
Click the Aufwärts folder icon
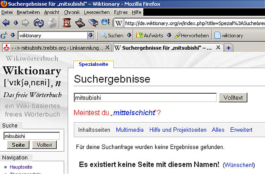pos(140,36)
